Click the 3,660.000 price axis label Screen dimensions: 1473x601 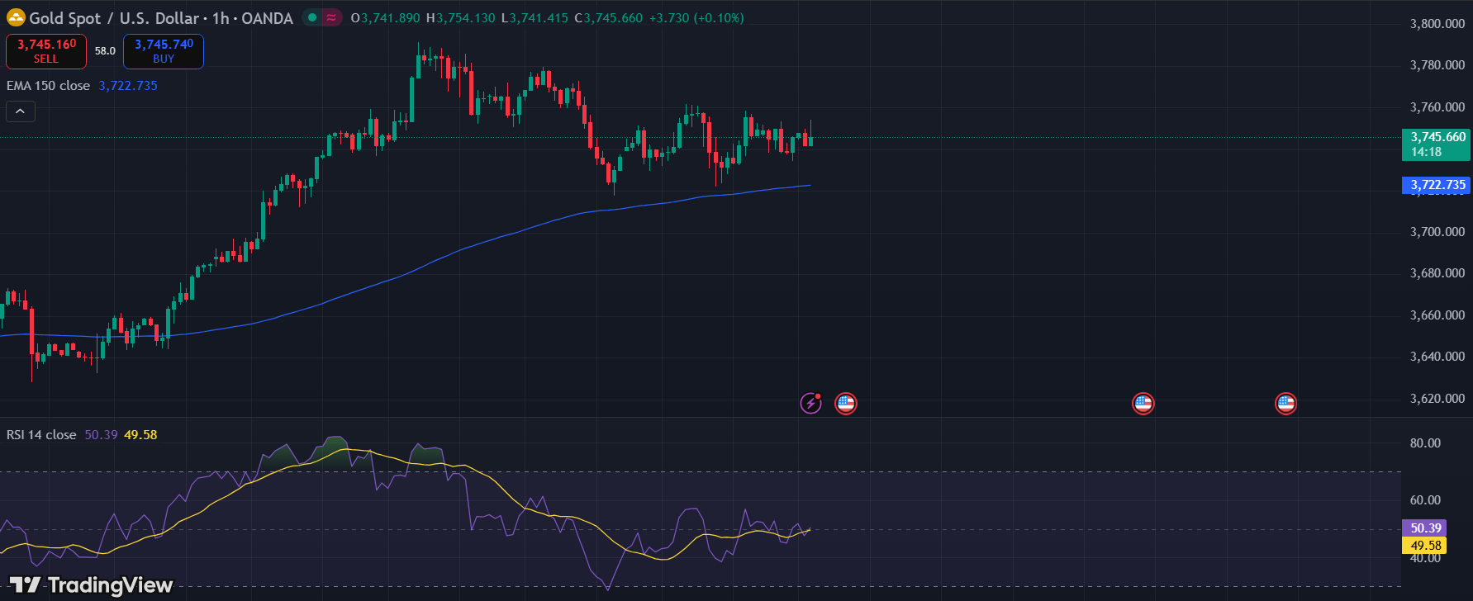coord(1437,315)
